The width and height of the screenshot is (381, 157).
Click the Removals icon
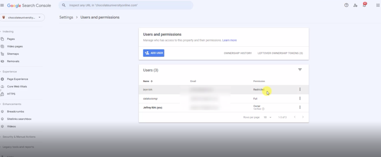pyautogui.click(x=3, y=61)
